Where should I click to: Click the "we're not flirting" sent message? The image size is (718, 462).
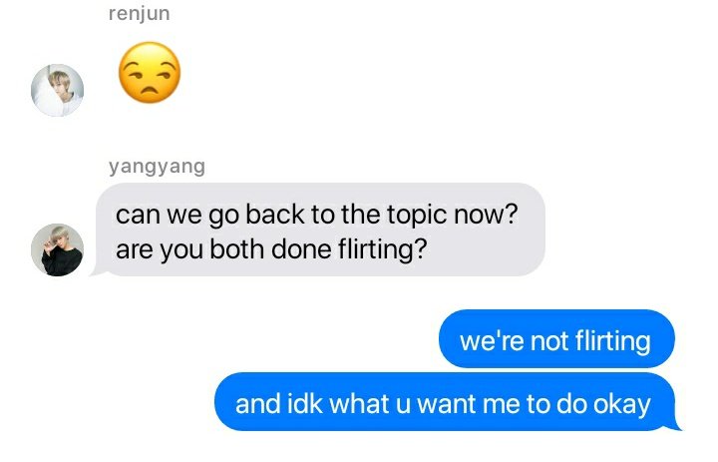(x=556, y=338)
